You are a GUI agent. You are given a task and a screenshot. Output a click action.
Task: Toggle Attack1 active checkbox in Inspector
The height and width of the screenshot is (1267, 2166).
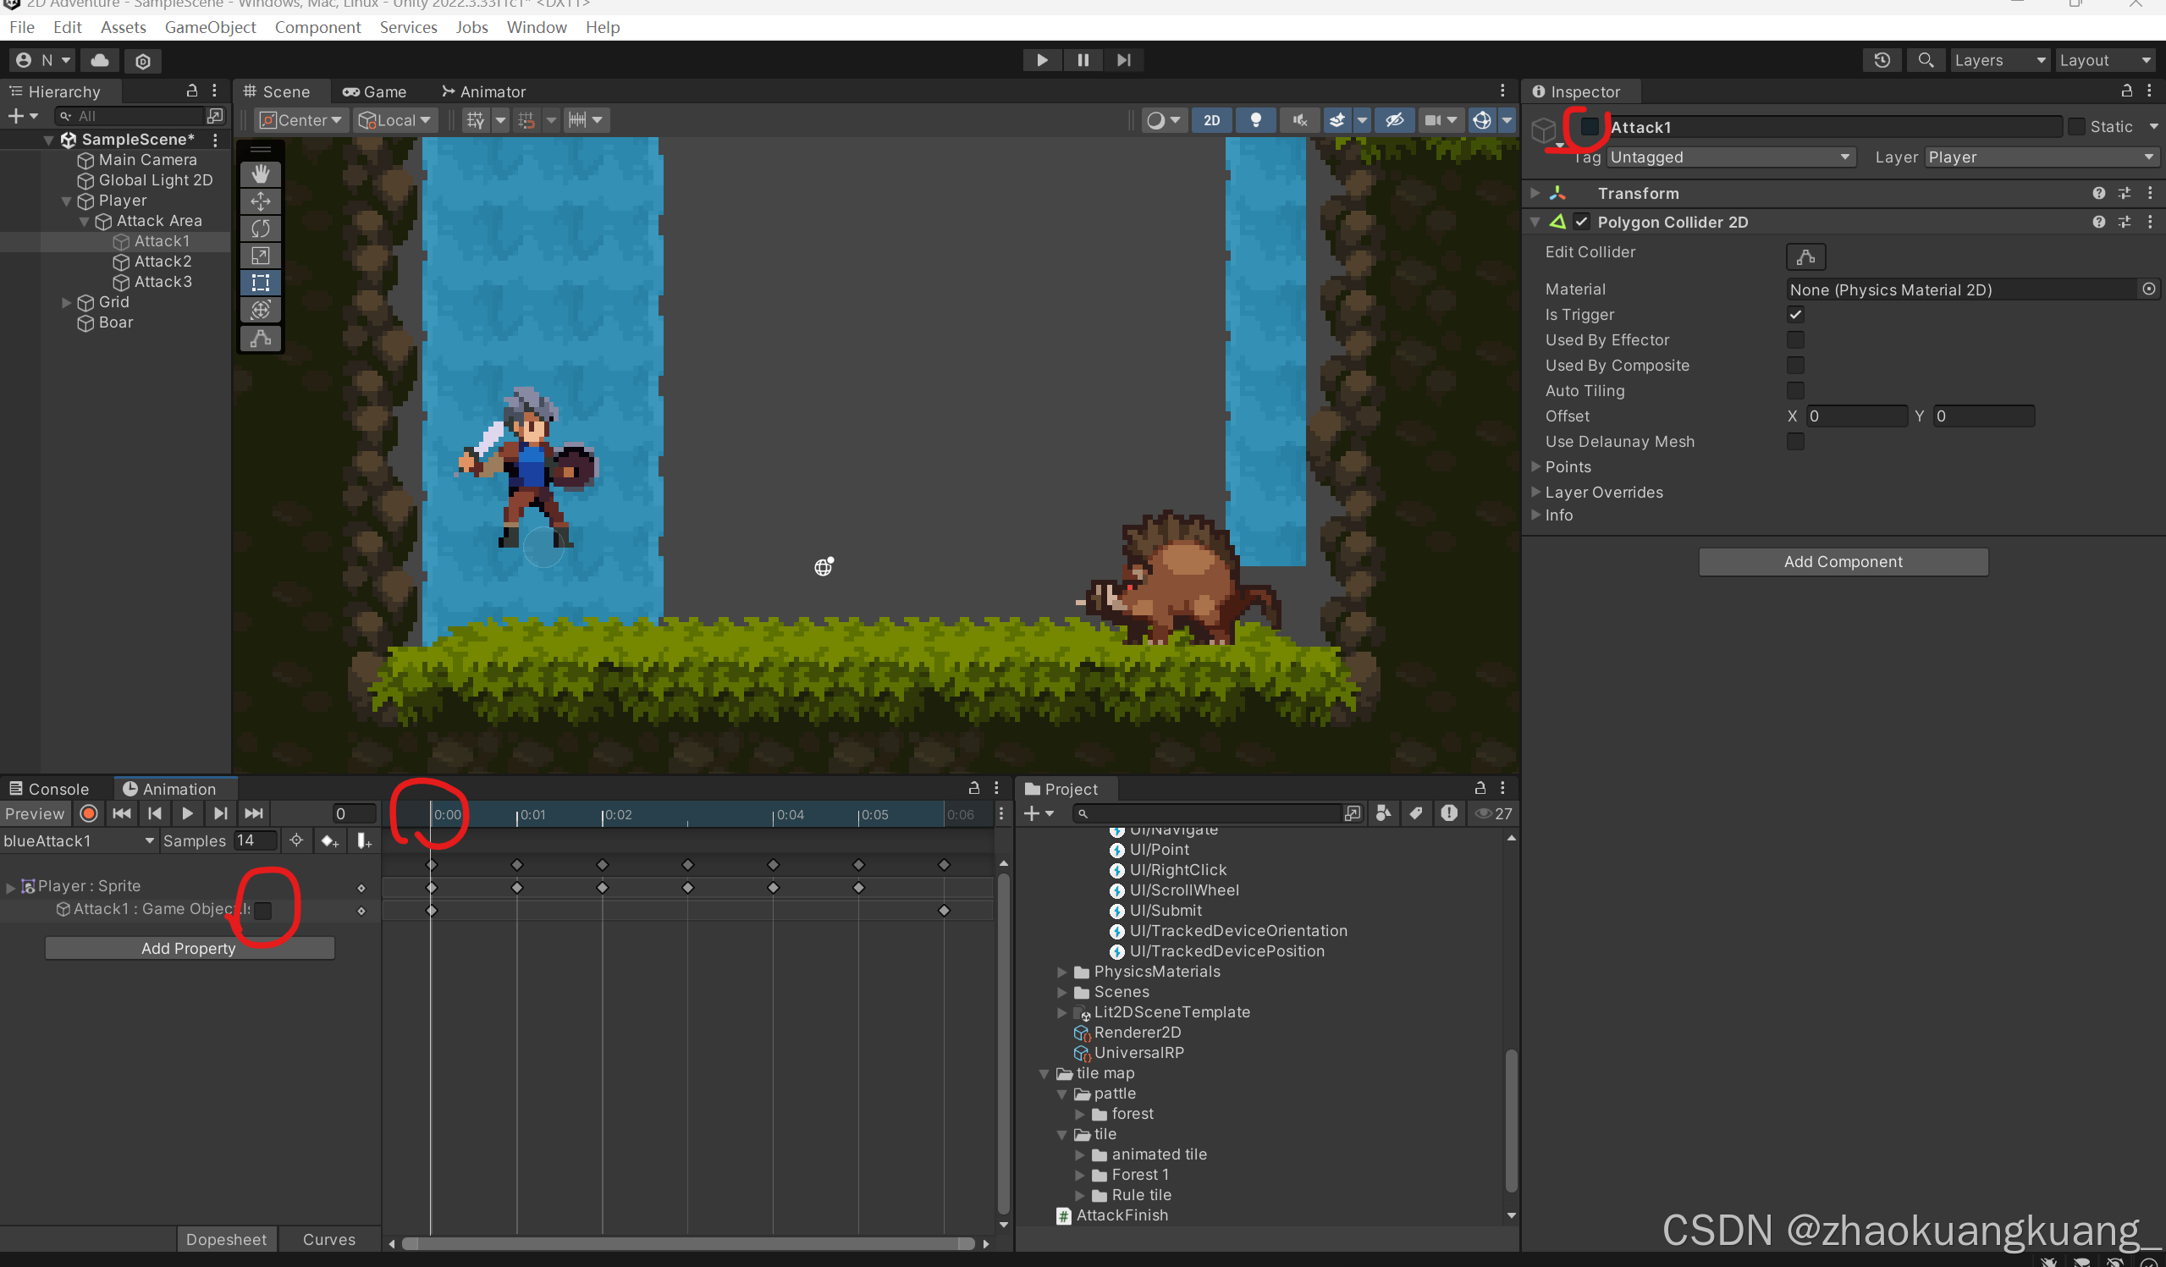[1590, 127]
